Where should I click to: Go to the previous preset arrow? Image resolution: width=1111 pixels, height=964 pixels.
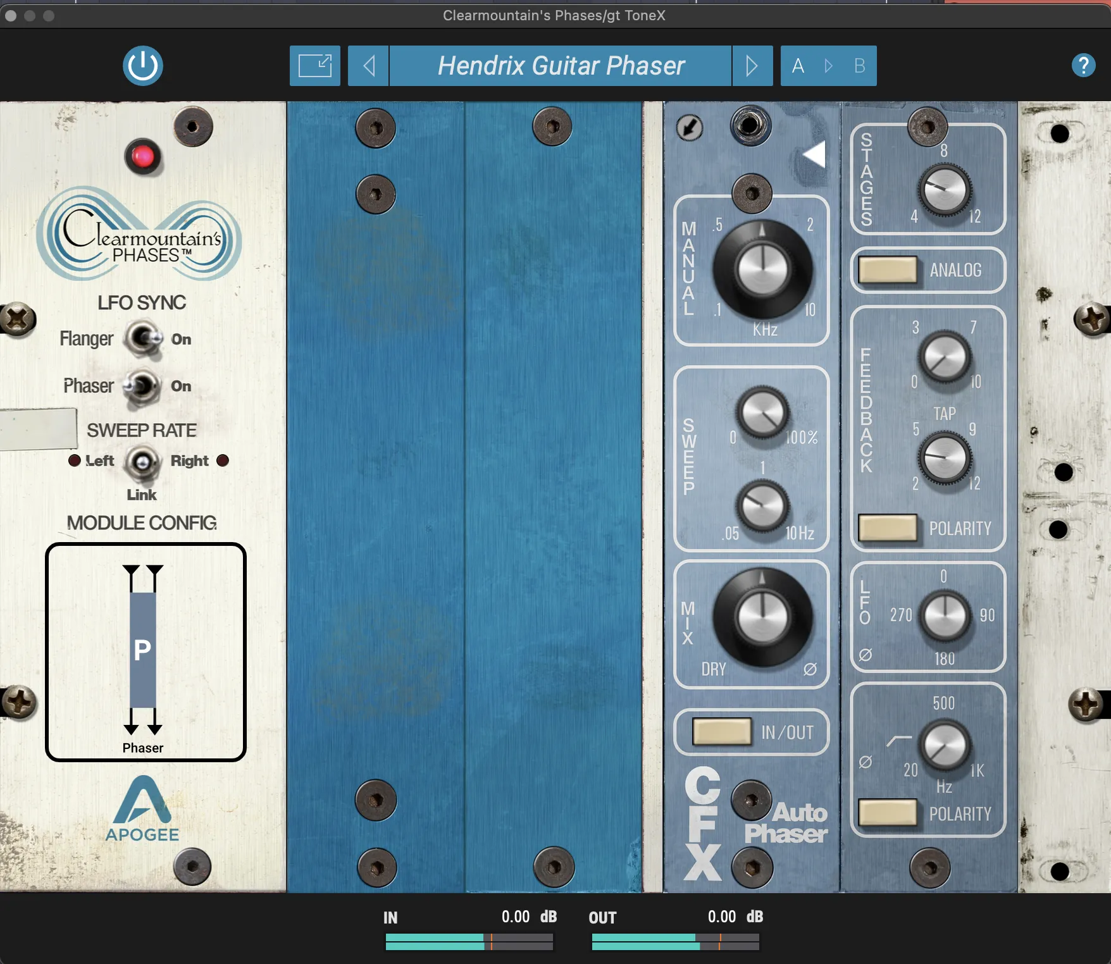(x=368, y=66)
